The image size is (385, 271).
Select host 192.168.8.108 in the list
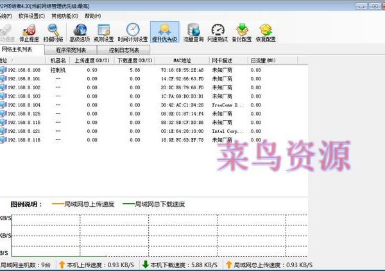(24, 69)
